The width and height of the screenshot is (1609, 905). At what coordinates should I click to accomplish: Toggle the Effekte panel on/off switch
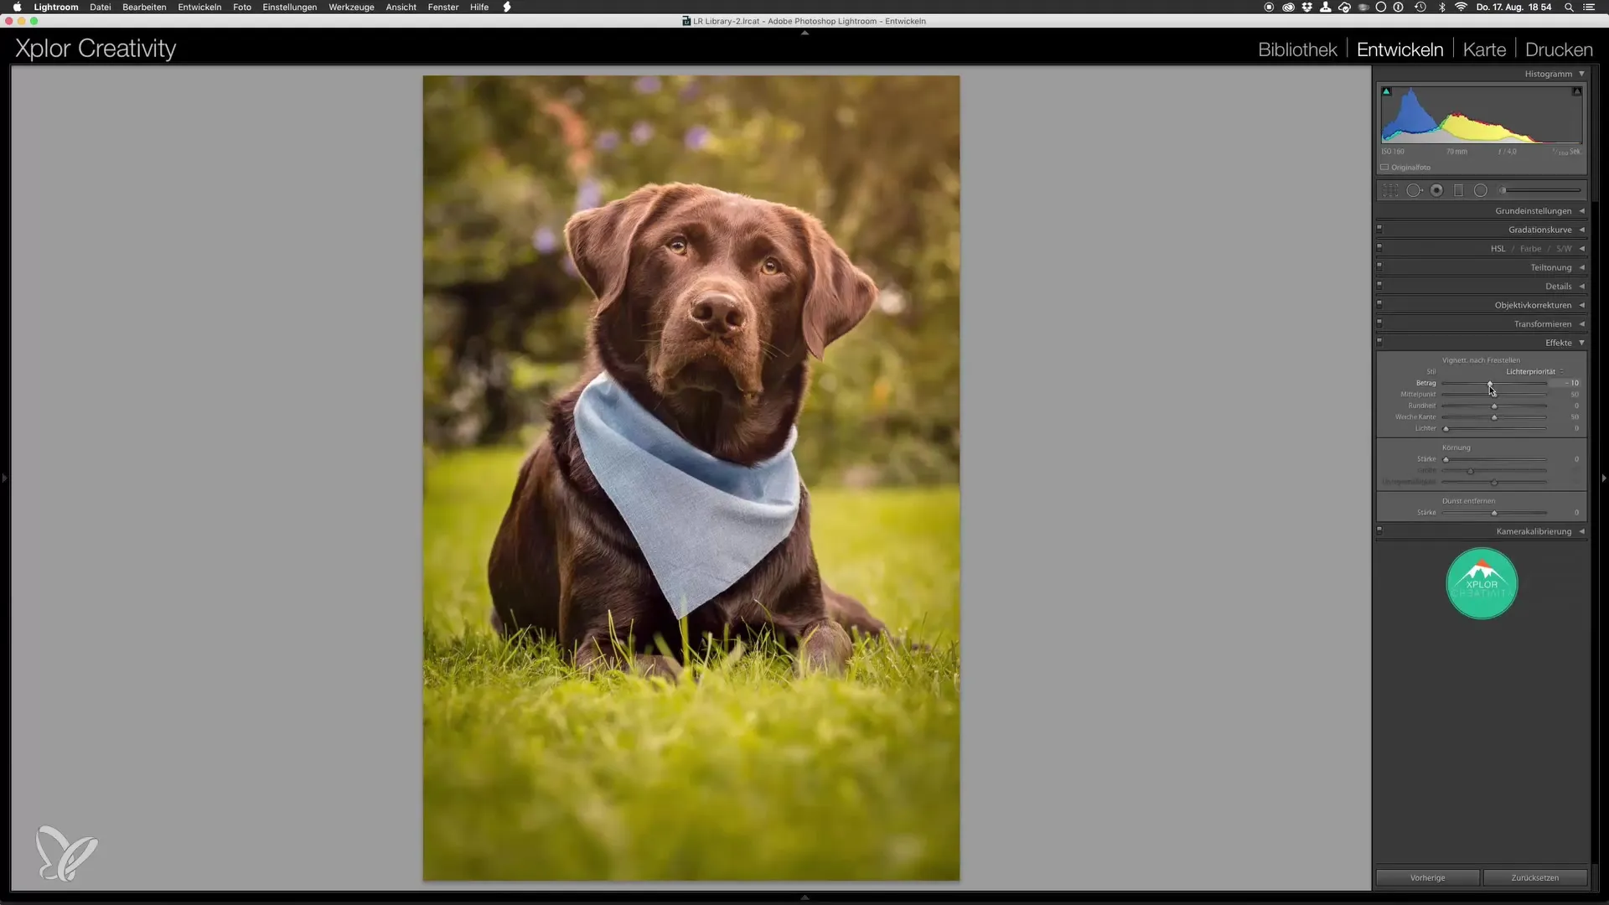click(1379, 342)
